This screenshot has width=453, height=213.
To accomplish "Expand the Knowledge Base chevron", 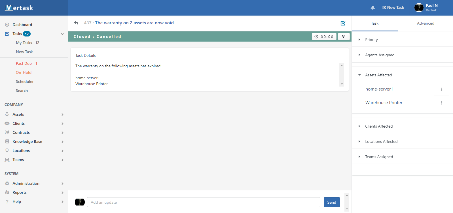I will click(62, 142).
